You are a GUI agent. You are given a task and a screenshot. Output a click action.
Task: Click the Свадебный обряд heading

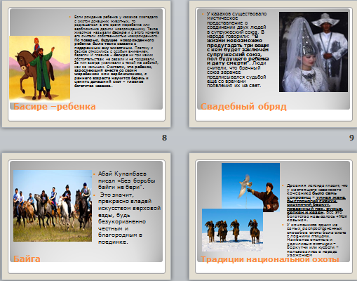click(243, 106)
